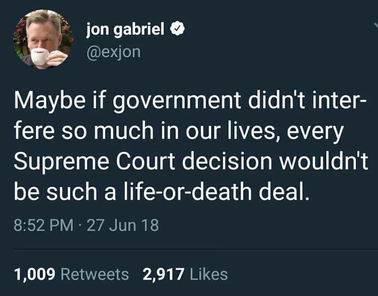Expand the tweet options chevron
Viewport: 378px width, 296px height.
coord(374,26)
